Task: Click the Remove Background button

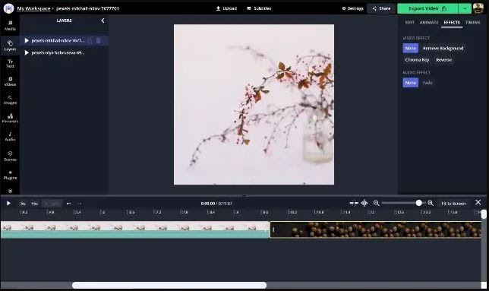Action: [x=443, y=49]
